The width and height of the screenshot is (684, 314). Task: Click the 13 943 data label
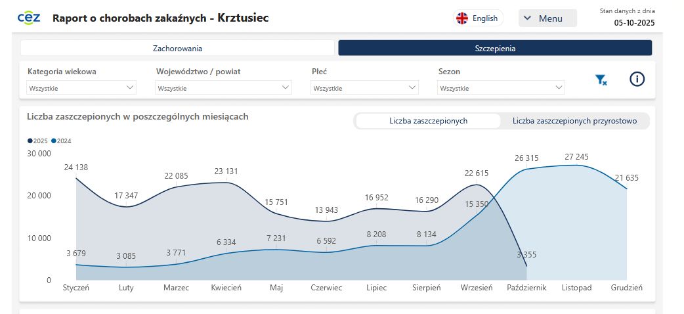pos(326,210)
